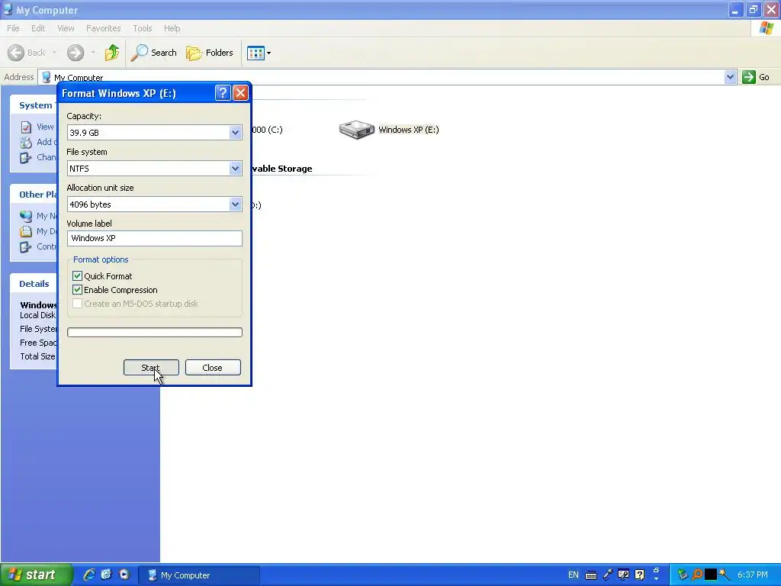Click the My Documents sidebar icon
Image resolution: width=781 pixels, height=586 pixels.
click(26, 232)
